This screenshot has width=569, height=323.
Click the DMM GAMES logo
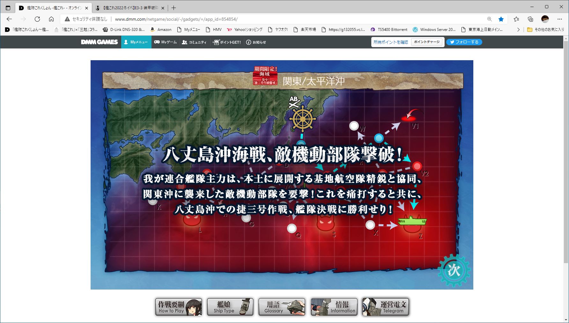[x=99, y=42]
